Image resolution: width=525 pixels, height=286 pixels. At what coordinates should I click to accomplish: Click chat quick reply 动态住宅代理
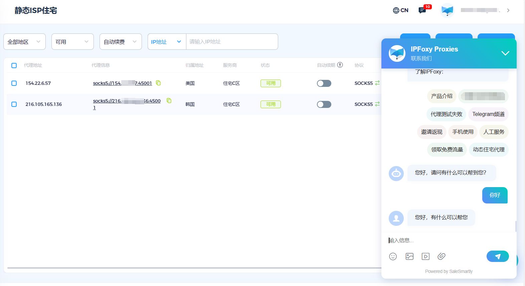(x=489, y=150)
